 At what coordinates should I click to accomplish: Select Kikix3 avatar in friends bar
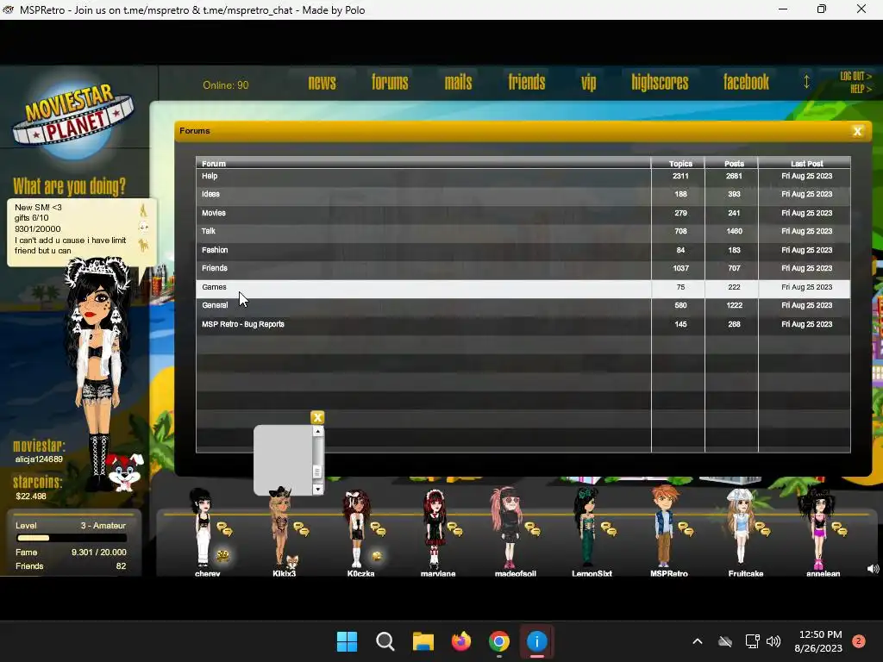(x=280, y=527)
